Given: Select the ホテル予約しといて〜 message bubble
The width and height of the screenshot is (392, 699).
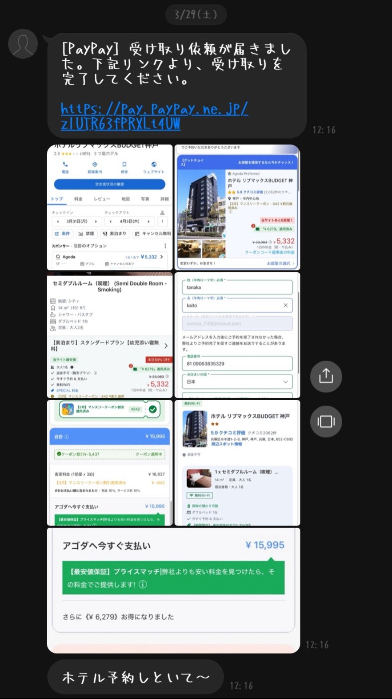Looking at the screenshot, I should click(x=135, y=677).
